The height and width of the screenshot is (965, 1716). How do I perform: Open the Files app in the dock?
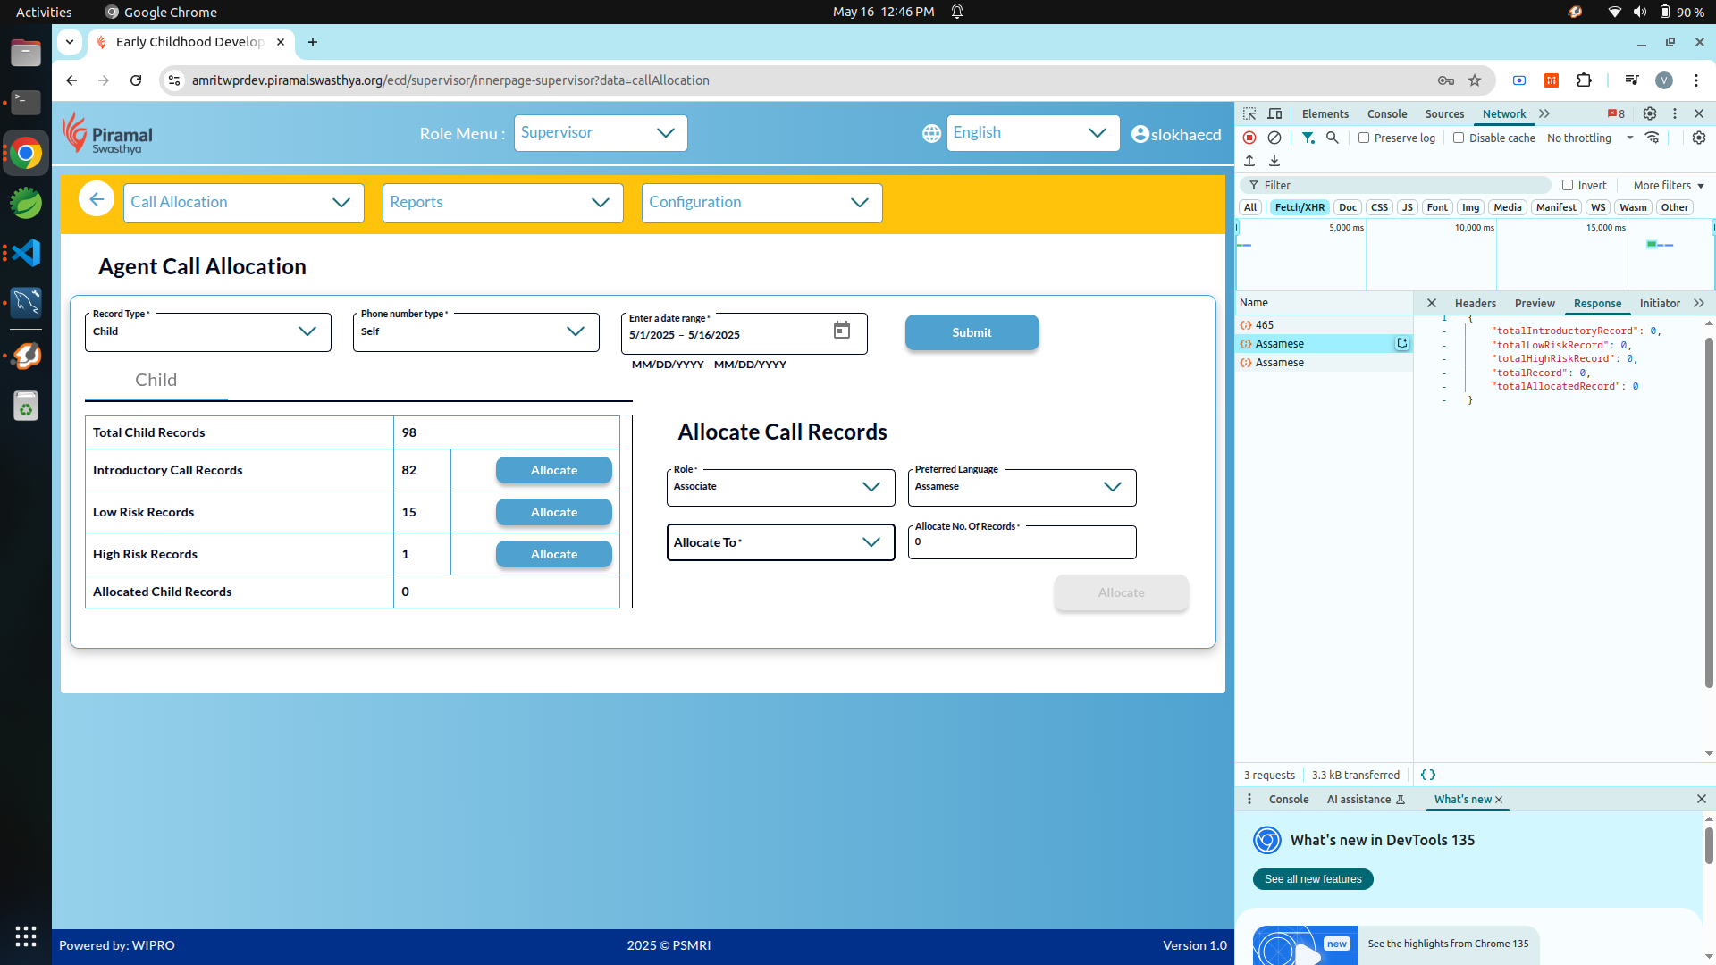point(26,53)
